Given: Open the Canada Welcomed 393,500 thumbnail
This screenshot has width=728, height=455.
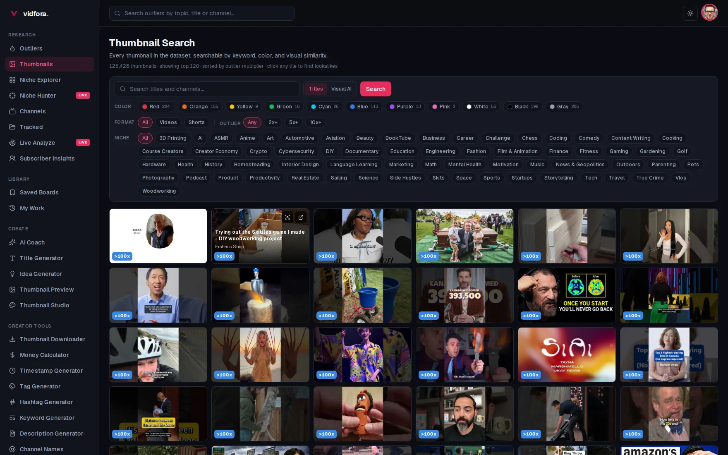Looking at the screenshot, I should click(x=465, y=295).
